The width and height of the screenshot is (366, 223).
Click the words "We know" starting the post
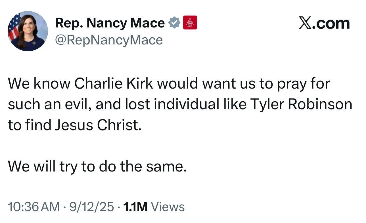pos(39,84)
